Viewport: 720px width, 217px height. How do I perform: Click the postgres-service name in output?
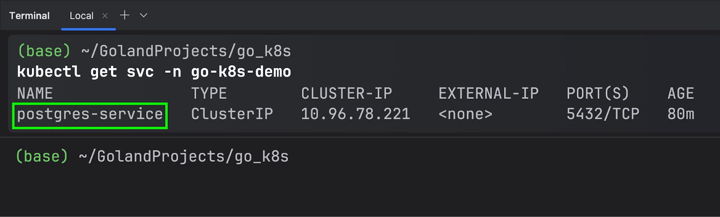90,114
